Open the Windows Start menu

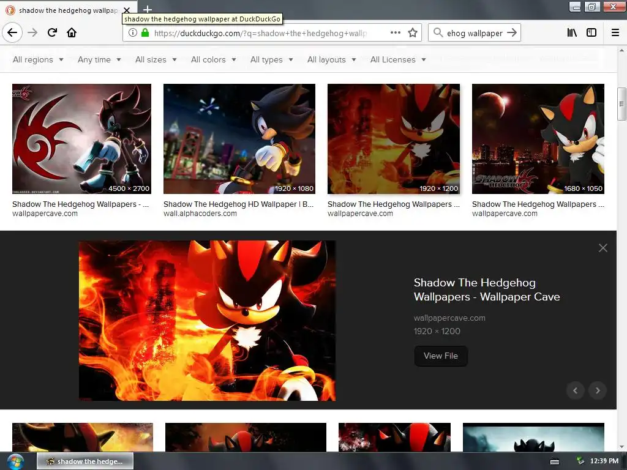tap(15, 461)
